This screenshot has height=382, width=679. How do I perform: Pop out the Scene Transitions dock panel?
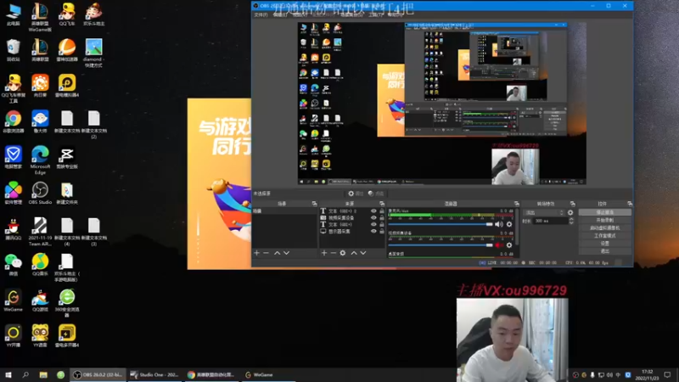(x=572, y=204)
